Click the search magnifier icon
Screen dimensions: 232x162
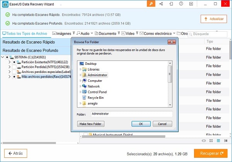point(191,34)
